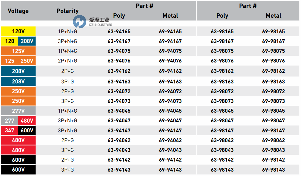Screen dimensions: 301x176
Task: Select the Polarity column header
Action: tap(67, 11)
